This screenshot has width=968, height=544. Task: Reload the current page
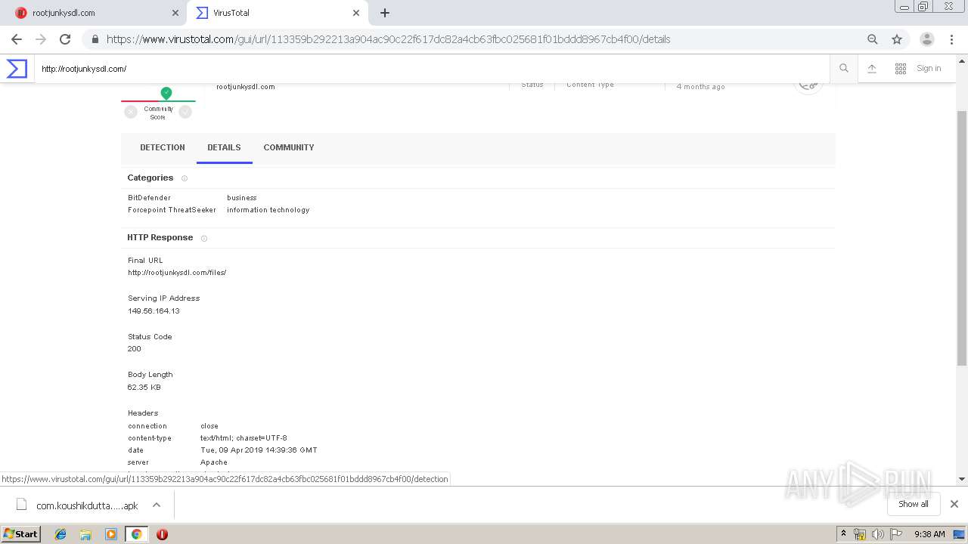(65, 39)
